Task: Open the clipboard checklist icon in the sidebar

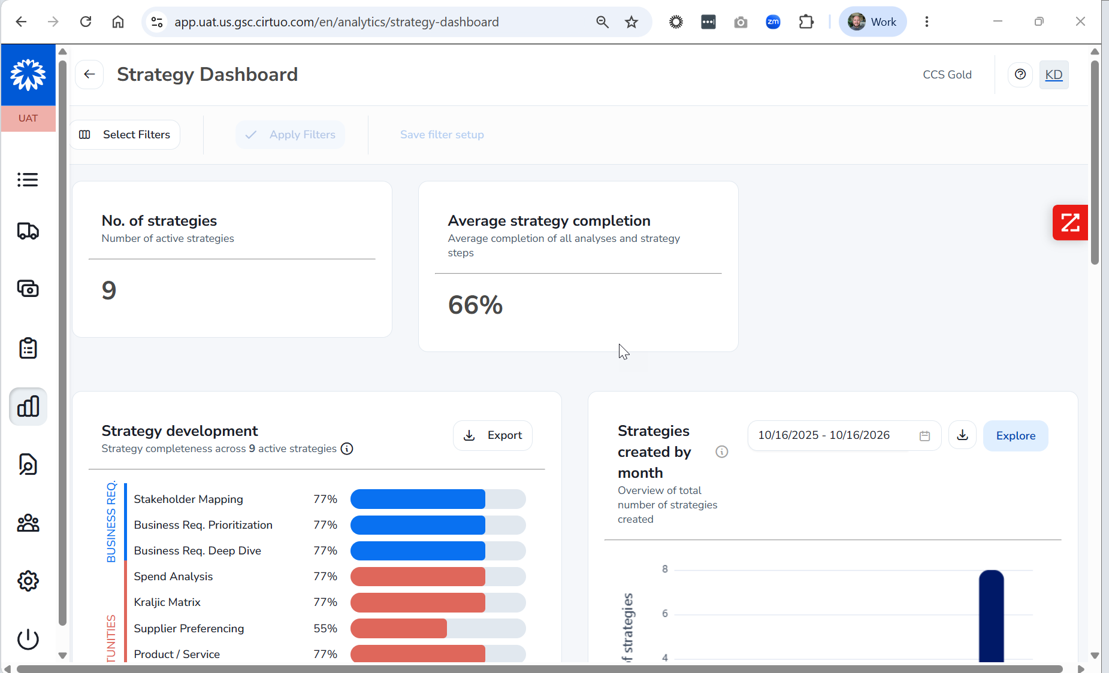Action: (x=28, y=348)
